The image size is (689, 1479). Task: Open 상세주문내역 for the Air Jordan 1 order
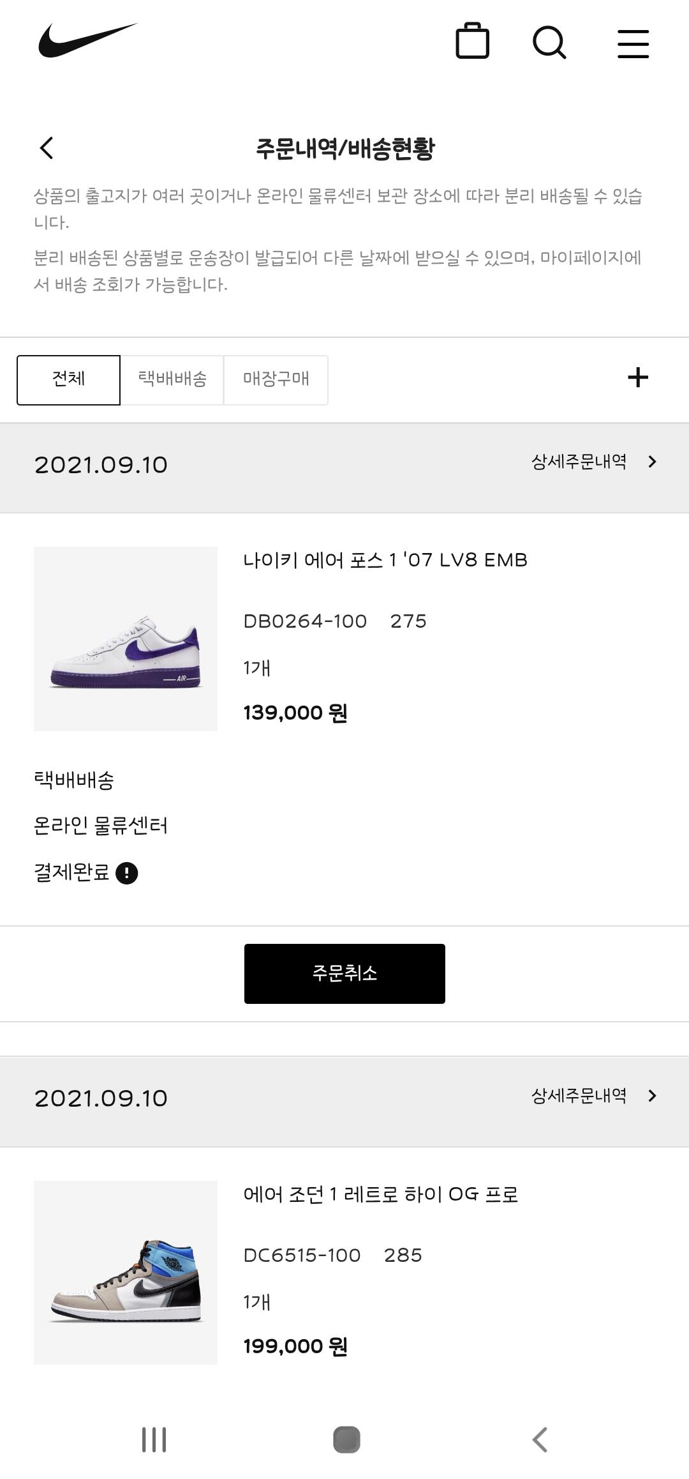pos(593,1096)
